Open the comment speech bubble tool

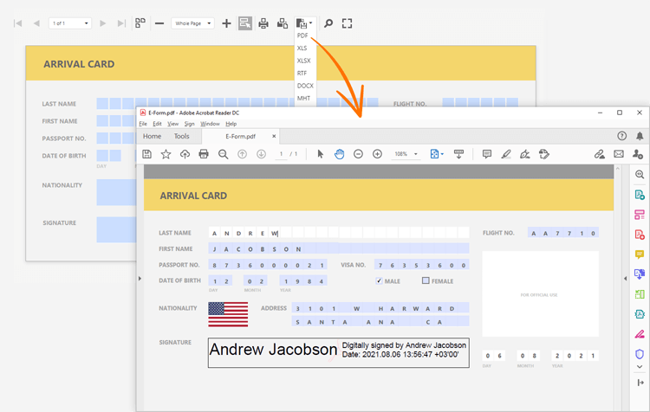pos(486,154)
